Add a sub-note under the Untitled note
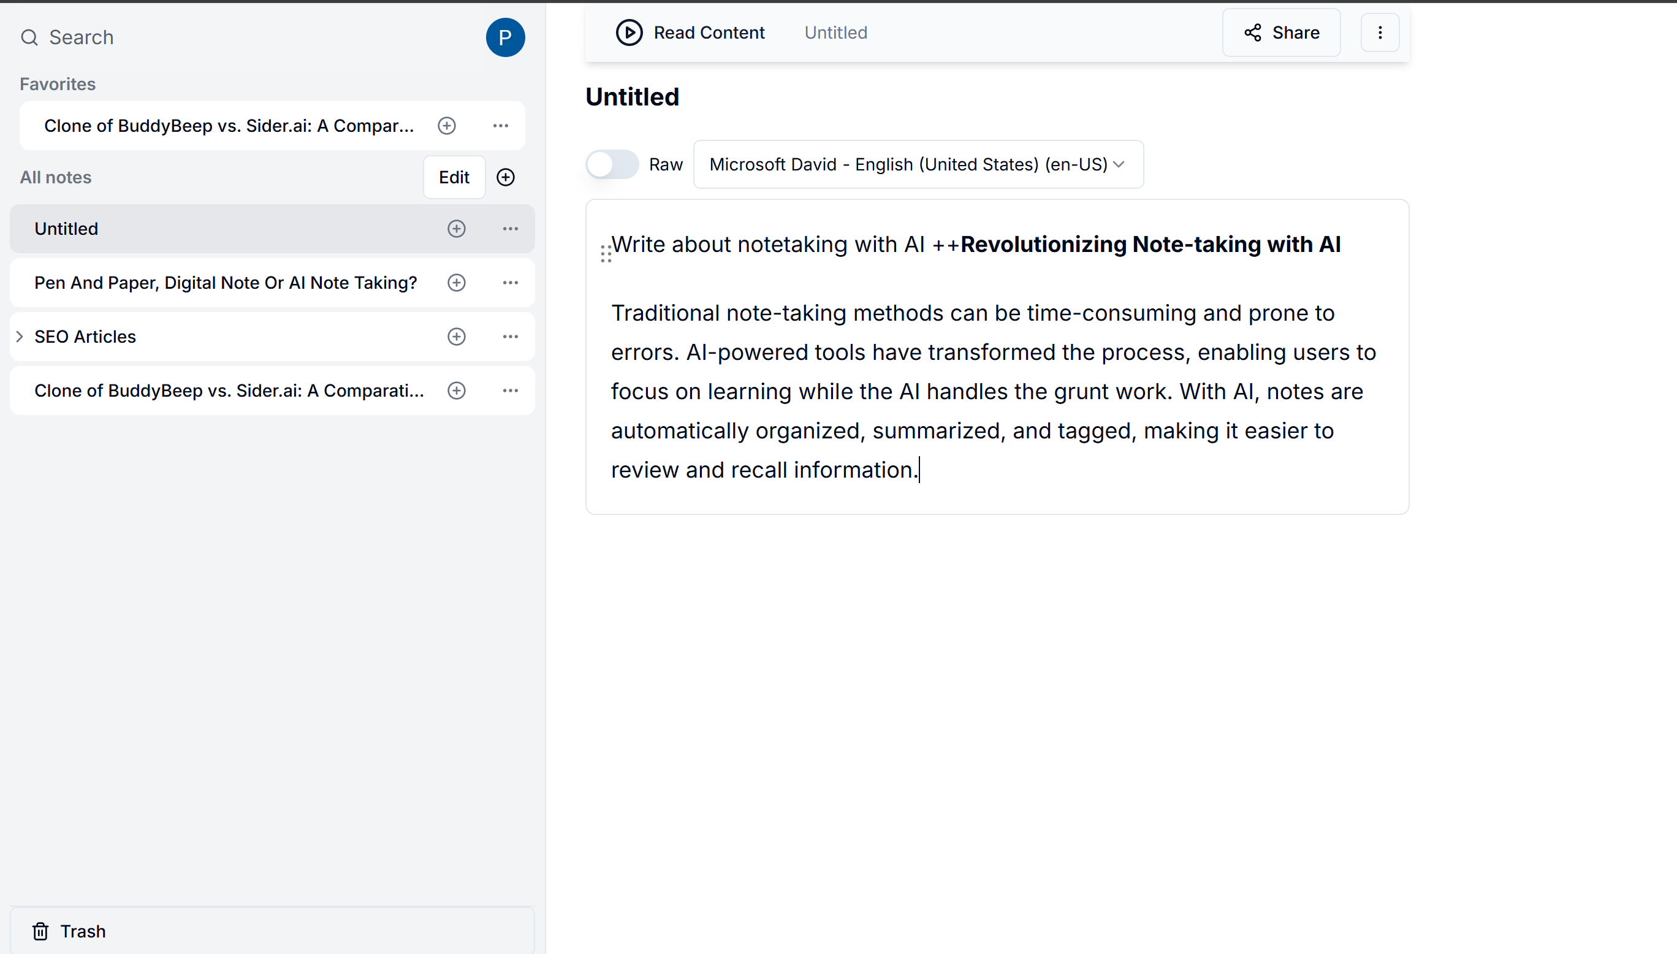1677x954 pixels. 457,229
